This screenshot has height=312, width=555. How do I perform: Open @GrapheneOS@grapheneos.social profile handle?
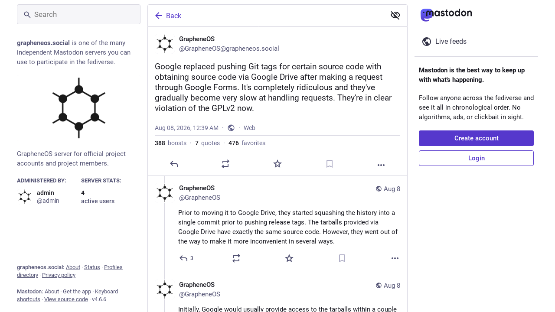229,49
